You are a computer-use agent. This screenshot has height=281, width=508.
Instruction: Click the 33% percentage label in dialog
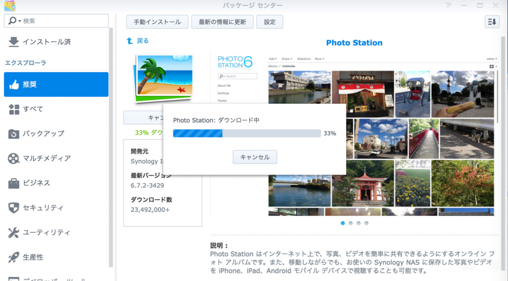[x=330, y=133]
